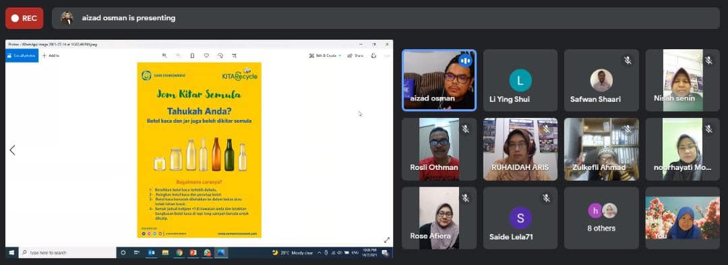Open the notification center icon
Image resolution: width=728 pixels, height=265 pixels.
(x=385, y=252)
